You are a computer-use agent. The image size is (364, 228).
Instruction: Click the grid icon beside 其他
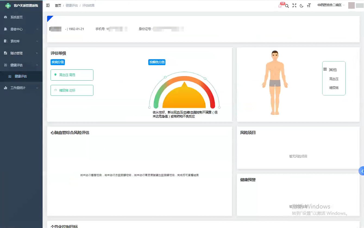click(x=325, y=69)
